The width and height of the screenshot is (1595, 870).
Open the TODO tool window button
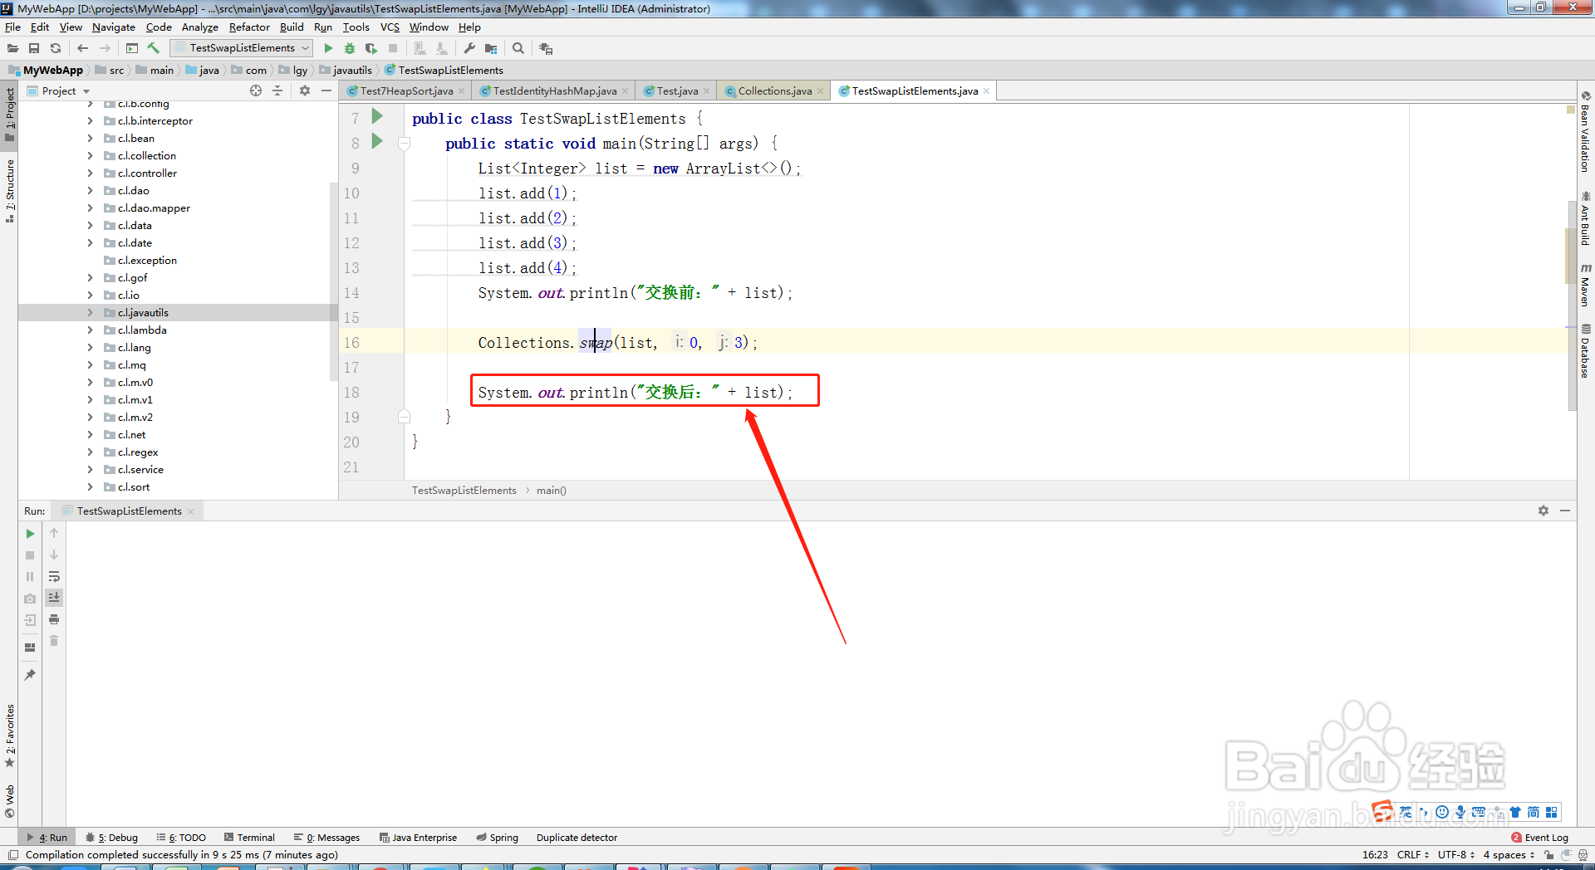182,838
